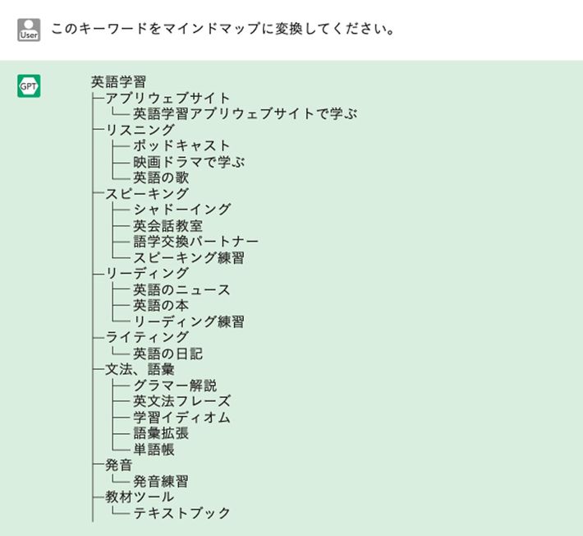
Task: Select the 文法、語彙 branch node
Action: 140,370
